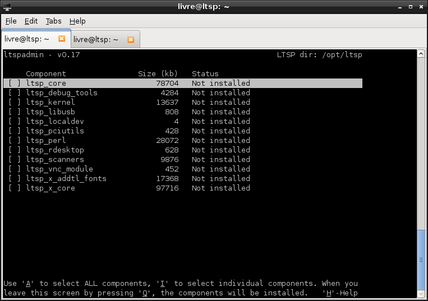Click the blue scrollbar thumb

pyautogui.click(x=421, y=260)
